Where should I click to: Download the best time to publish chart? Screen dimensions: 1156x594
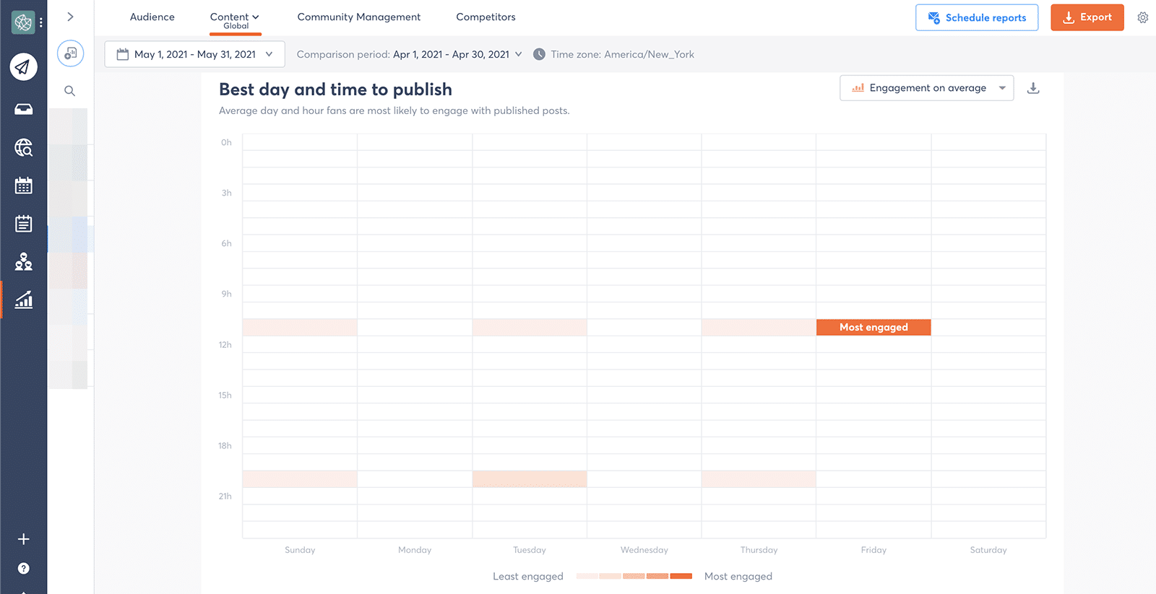[1033, 88]
